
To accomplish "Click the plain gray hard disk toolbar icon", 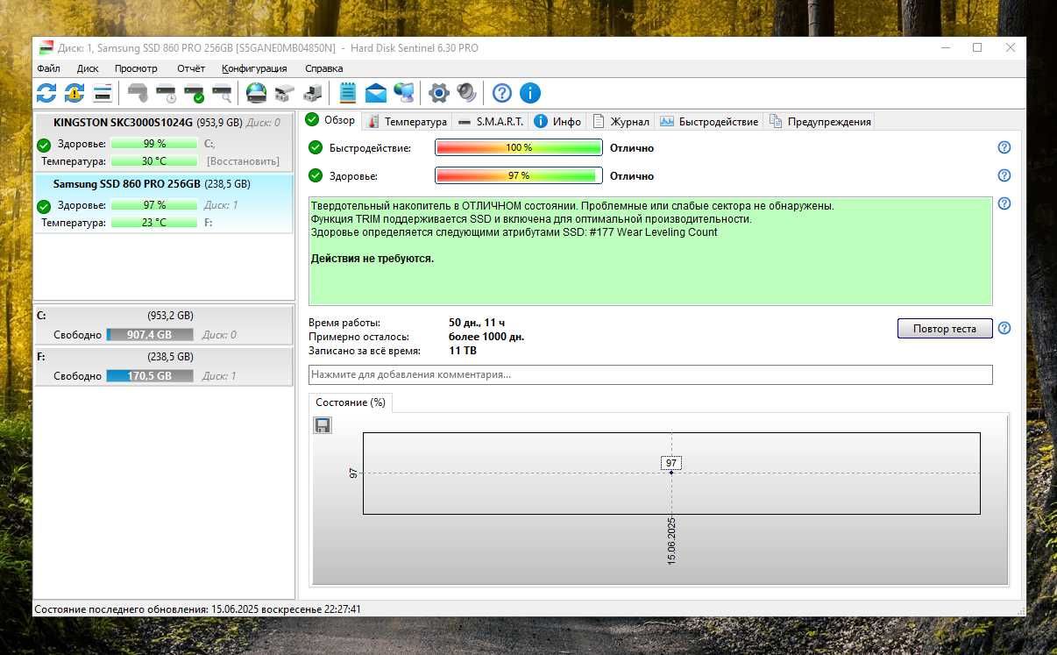I will 138,92.
